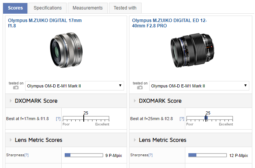
Task: Collapse the left DXOMARK Score section
Action: 11,101
